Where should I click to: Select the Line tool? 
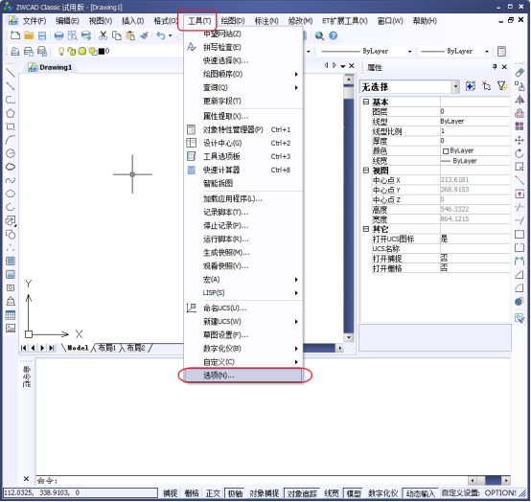(11, 73)
